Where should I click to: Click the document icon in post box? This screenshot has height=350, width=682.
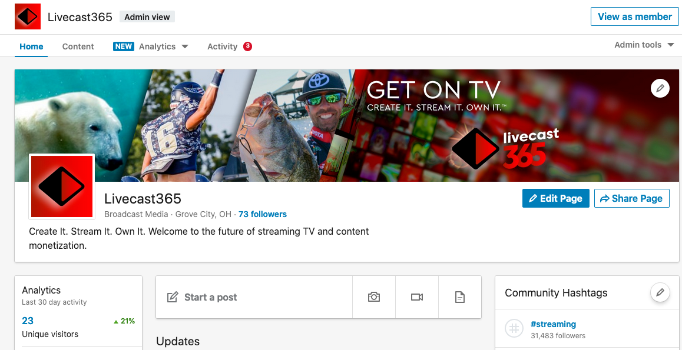tap(460, 297)
